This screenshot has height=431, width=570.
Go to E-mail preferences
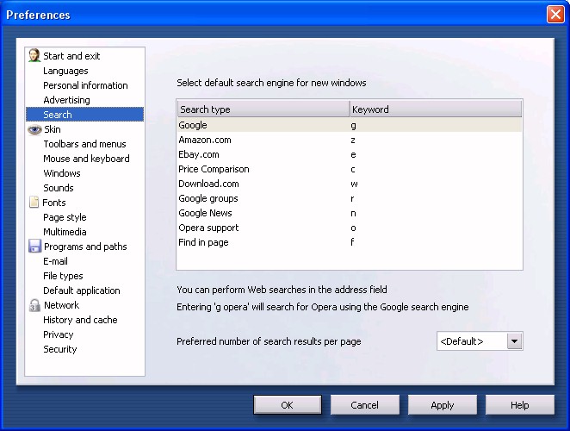point(55,261)
